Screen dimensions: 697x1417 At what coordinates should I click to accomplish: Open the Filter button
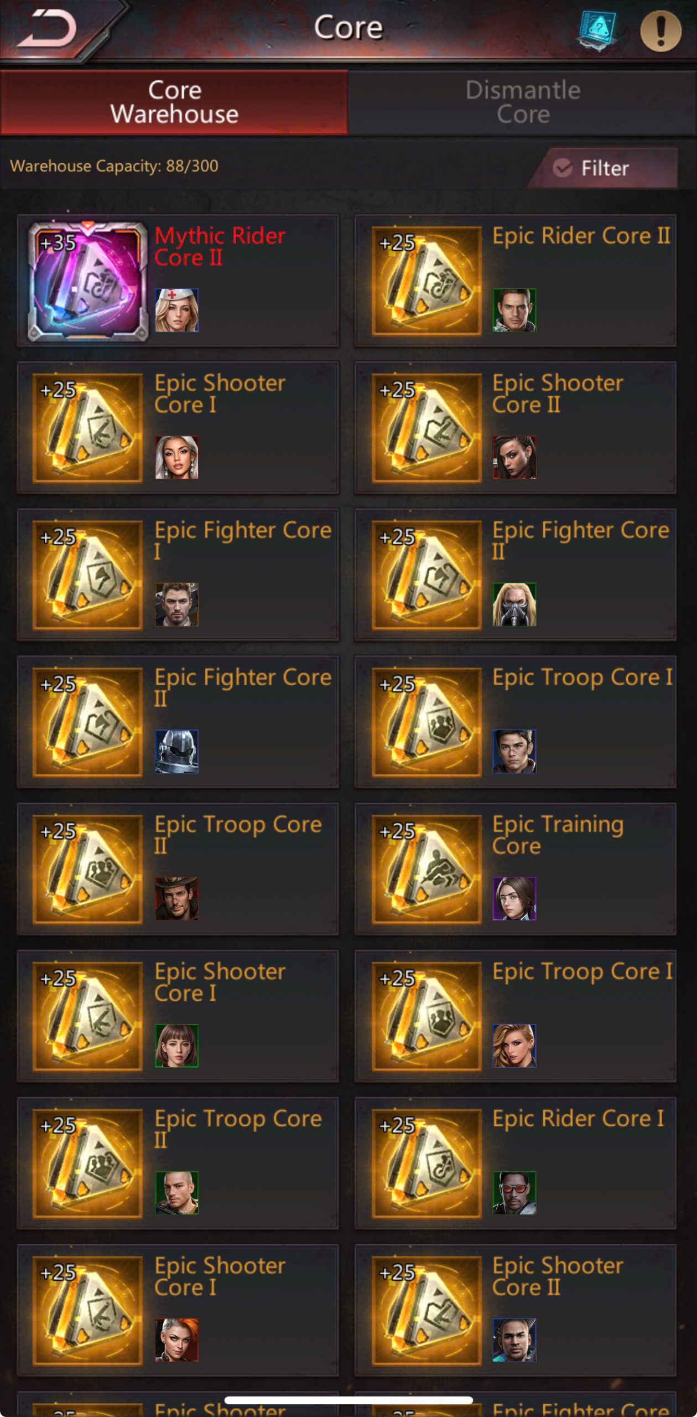pos(603,168)
